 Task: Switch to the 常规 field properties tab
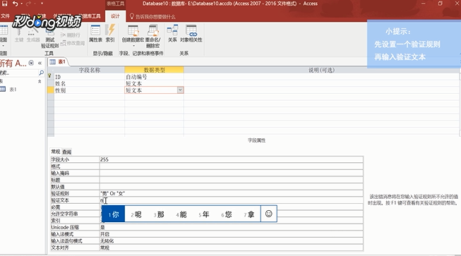pos(56,152)
